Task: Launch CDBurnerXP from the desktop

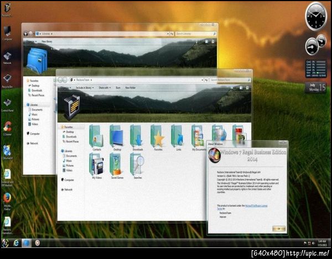Action: click(x=7, y=152)
